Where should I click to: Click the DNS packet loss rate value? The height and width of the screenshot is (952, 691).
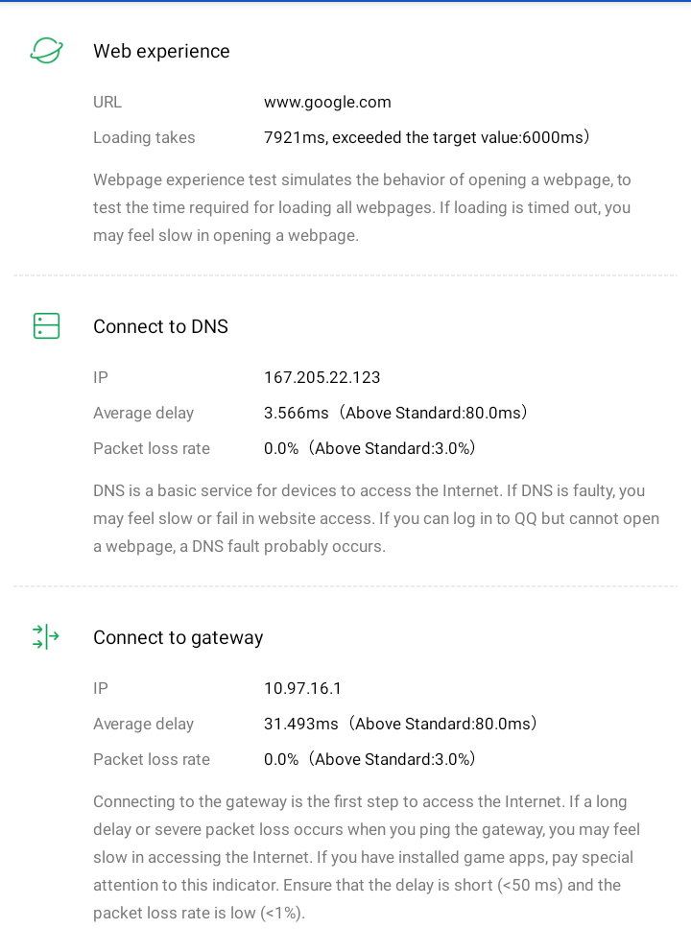(369, 449)
